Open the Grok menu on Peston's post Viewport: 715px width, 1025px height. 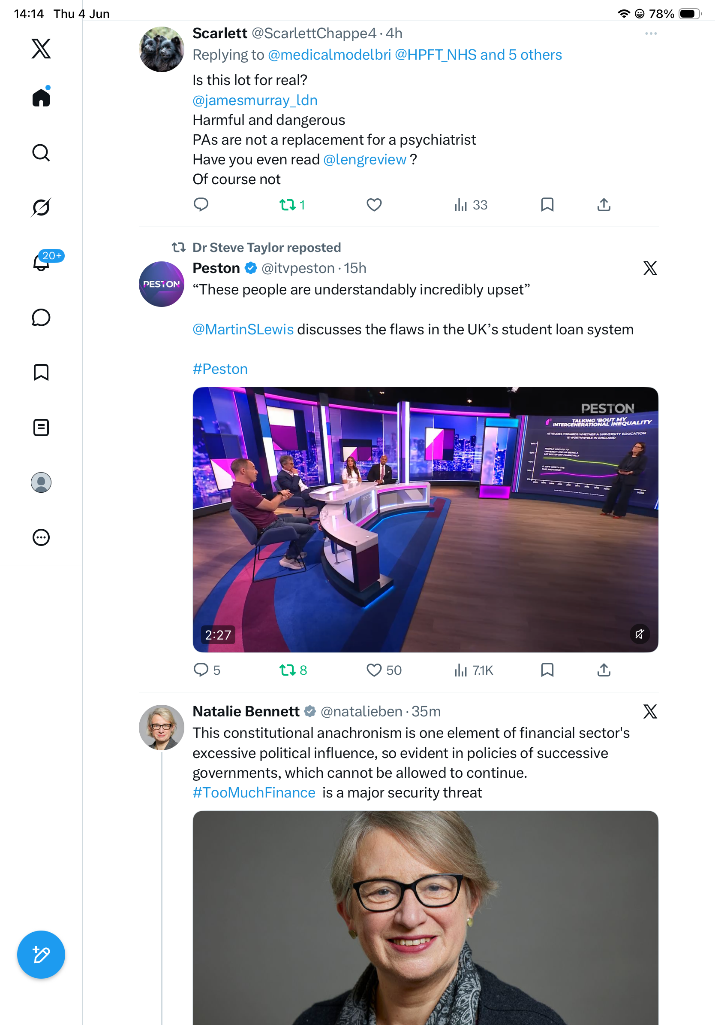[650, 268]
